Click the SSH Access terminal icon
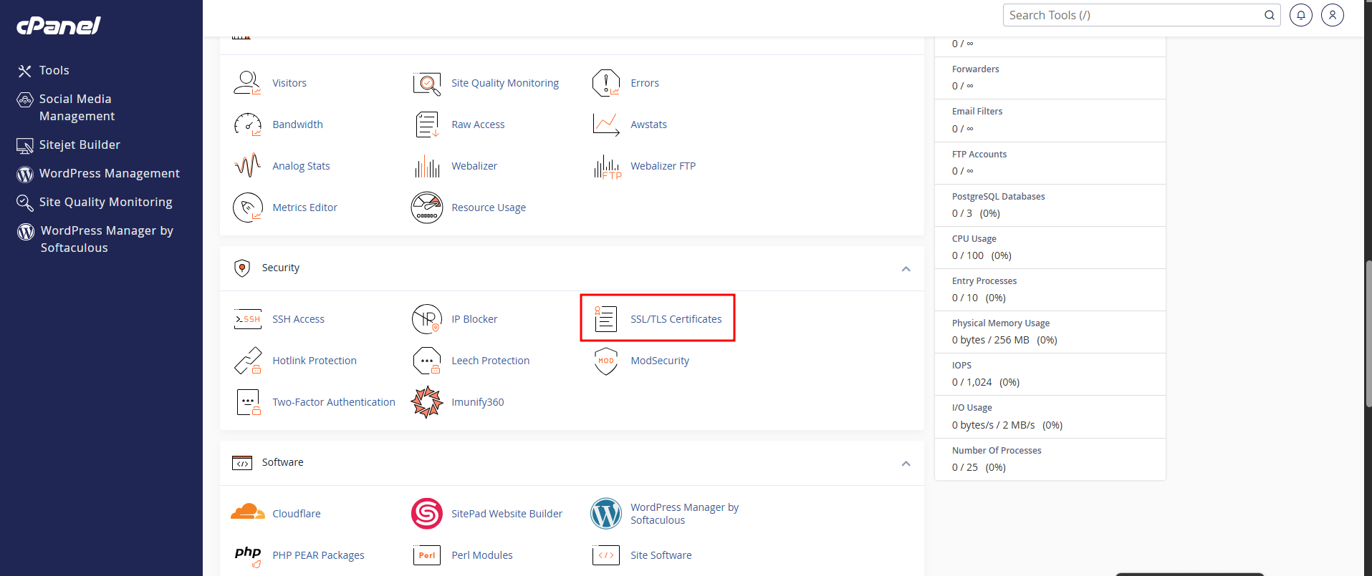Screen dimensions: 1372x576 tap(247, 319)
